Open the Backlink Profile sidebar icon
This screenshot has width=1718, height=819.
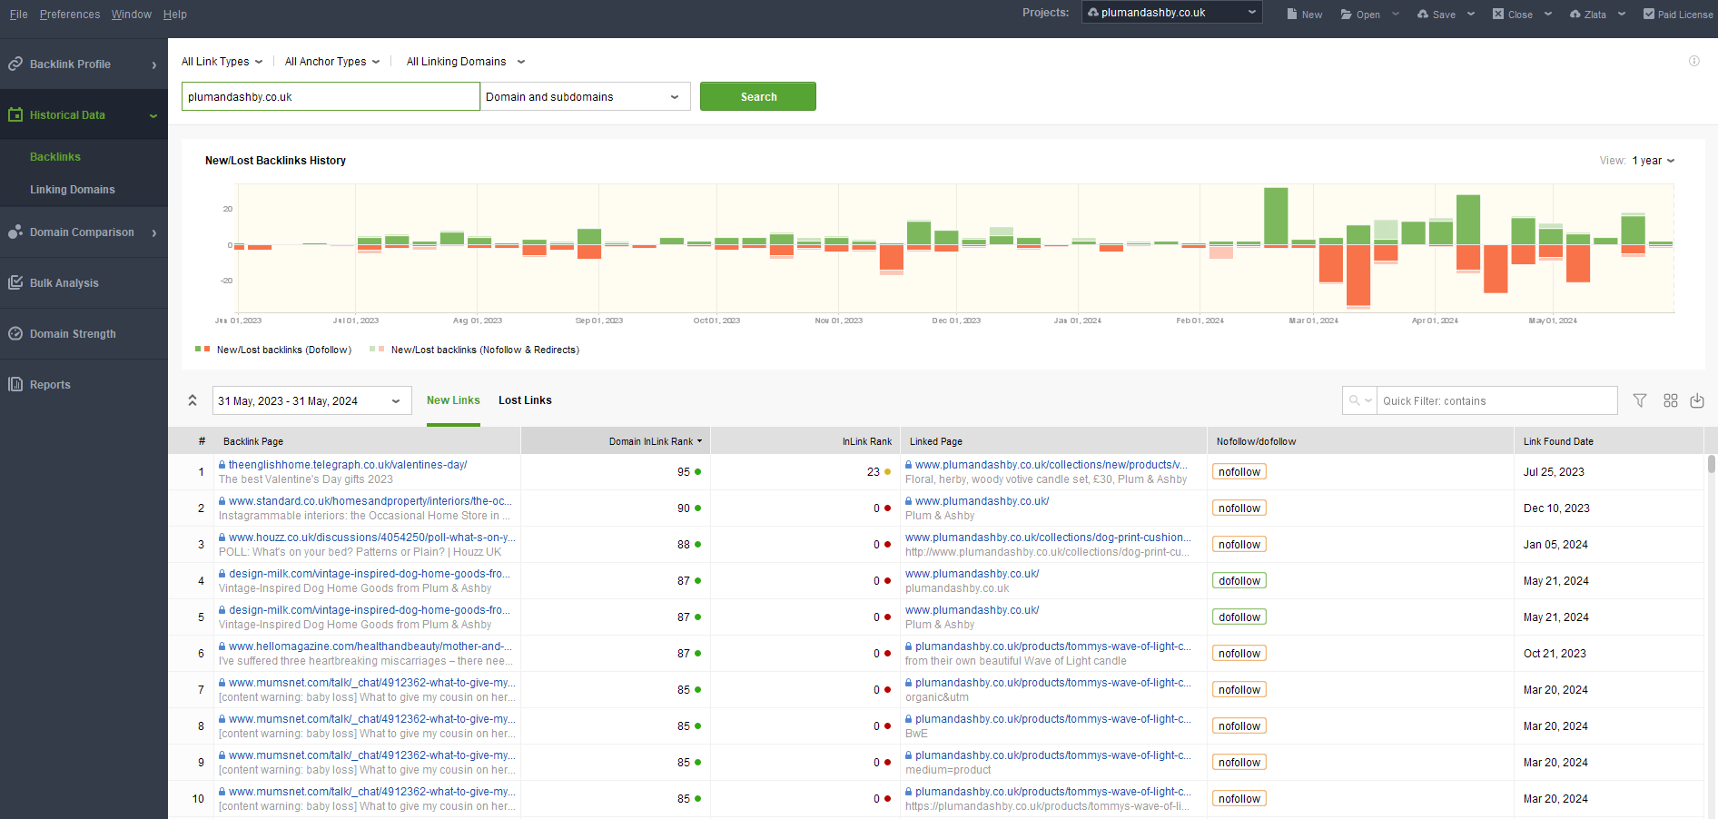tap(15, 64)
